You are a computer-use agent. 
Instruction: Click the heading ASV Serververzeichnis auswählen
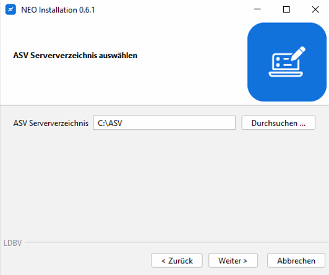[x=75, y=56]
